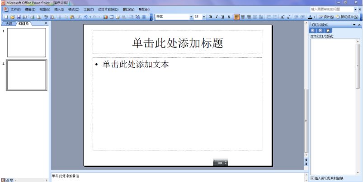Select slide 1 thumbnail
Viewport: 363px width, 182px height.
(27, 42)
